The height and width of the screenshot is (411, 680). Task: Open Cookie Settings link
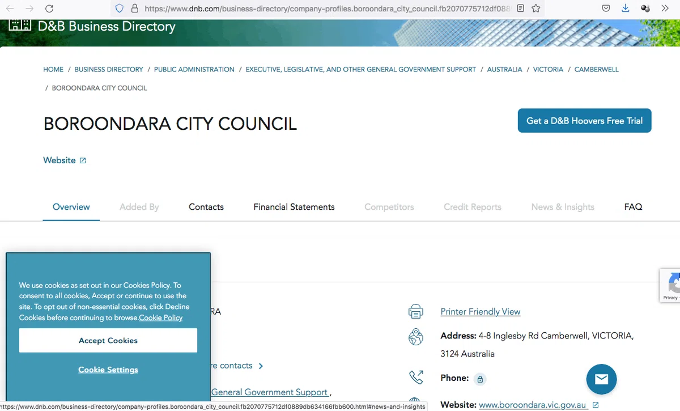coord(108,370)
